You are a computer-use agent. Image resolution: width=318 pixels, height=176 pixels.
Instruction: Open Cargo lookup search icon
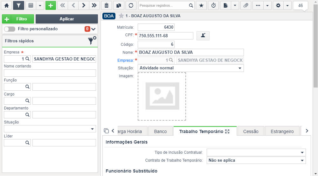pos(27,101)
